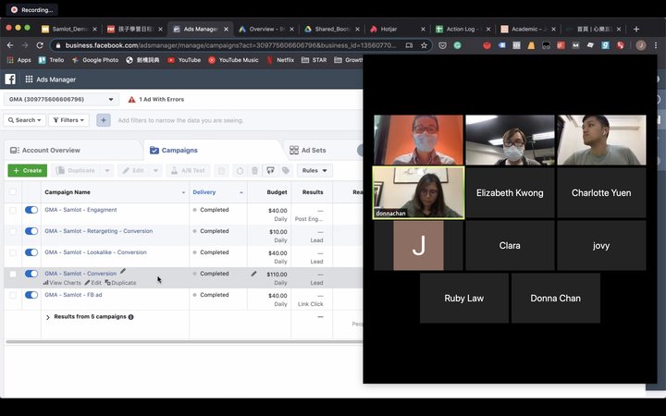The height and width of the screenshot is (416, 666).
Task: Click Duplicate link under Conversion campaign
Action: click(x=120, y=283)
